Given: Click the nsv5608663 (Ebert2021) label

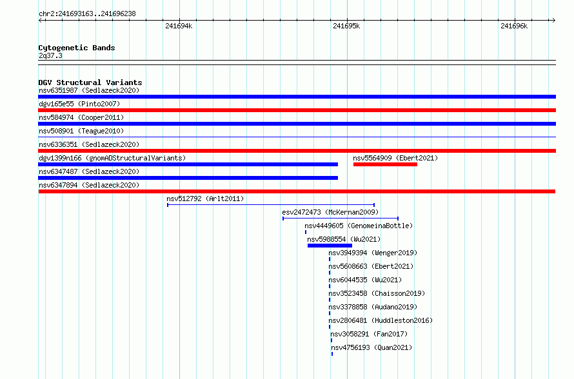Looking at the screenshot, I should click(371, 266).
